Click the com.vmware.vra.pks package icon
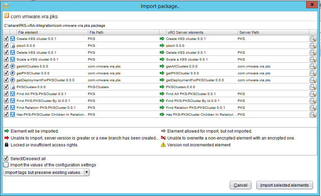 (x=7, y=16)
